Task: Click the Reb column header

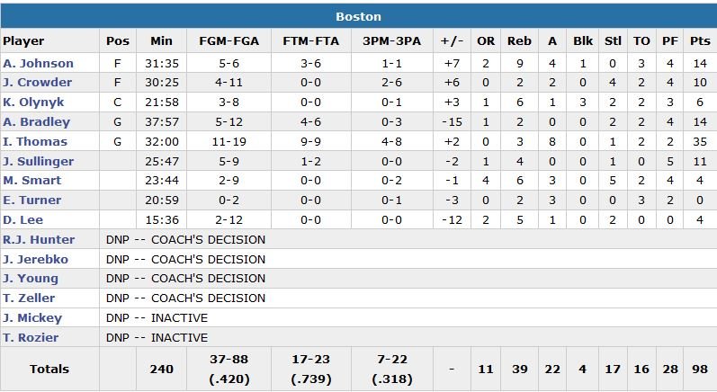Action: 519,41
